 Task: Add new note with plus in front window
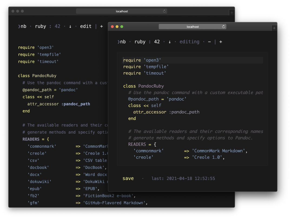[x=221, y=42]
